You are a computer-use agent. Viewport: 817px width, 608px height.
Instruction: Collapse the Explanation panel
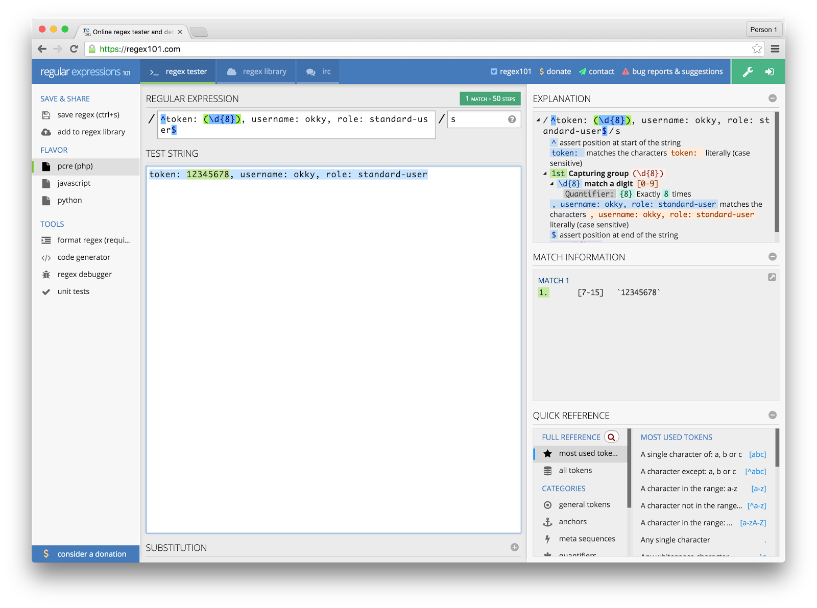773,98
